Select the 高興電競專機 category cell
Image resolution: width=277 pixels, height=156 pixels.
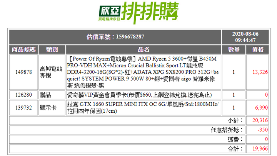[52, 72]
